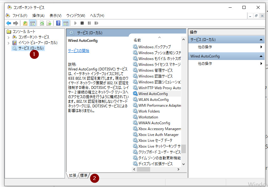Click the サービスの開始 link
The width and height of the screenshot is (268, 187).
[x=78, y=50]
